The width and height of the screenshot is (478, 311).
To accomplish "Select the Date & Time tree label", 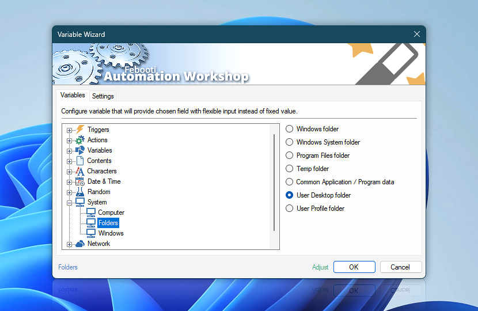I will pos(104,181).
